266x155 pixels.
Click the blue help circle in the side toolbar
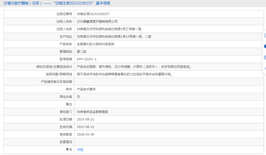265,46
